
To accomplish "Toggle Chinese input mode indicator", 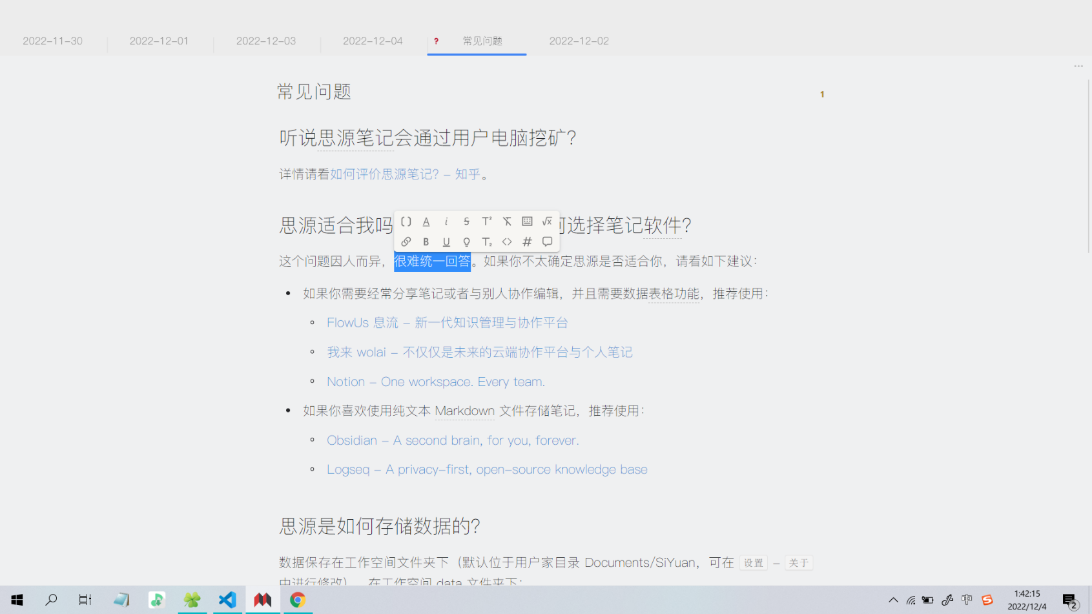I will [x=967, y=600].
